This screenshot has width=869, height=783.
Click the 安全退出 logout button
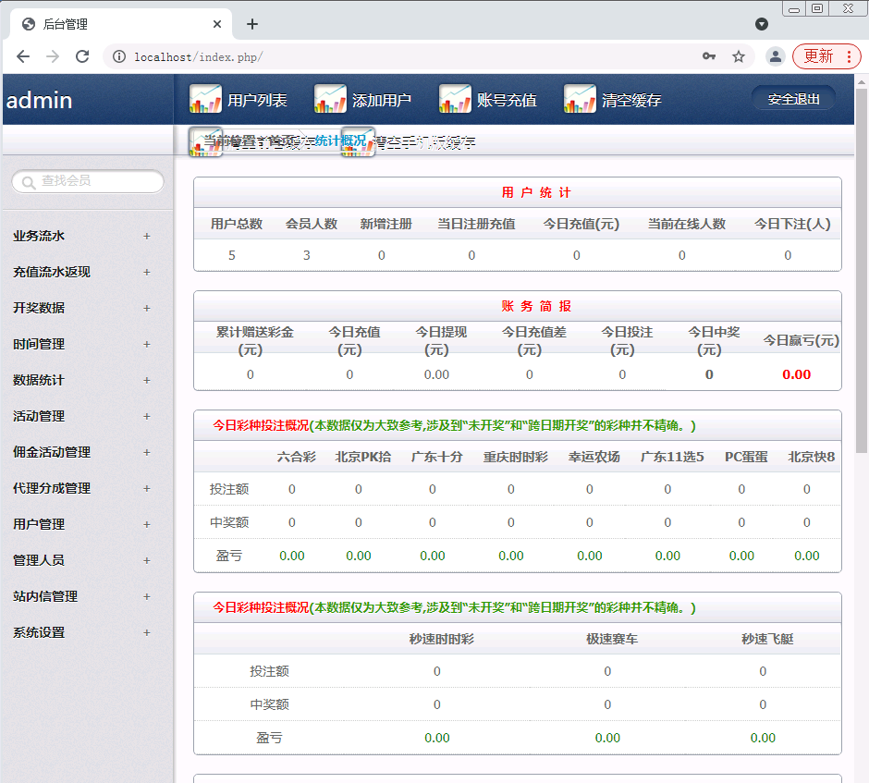point(793,99)
